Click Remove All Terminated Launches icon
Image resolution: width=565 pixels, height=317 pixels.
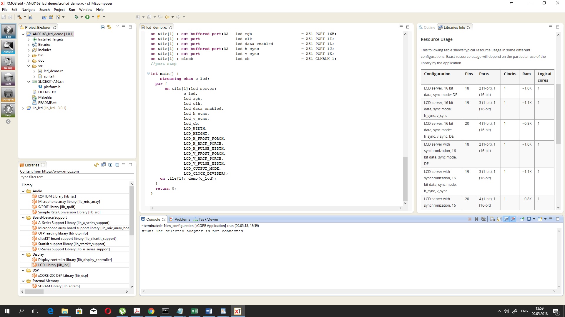483,219
